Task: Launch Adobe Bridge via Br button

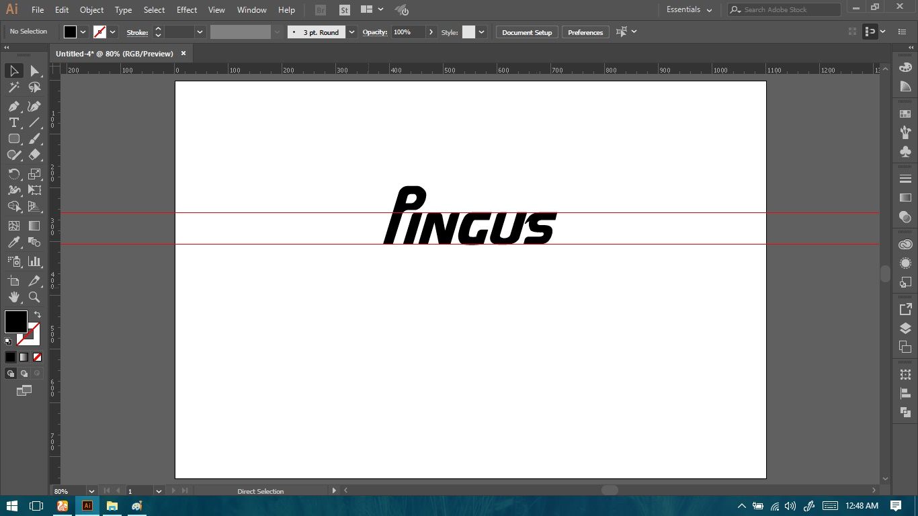Action: [321, 10]
